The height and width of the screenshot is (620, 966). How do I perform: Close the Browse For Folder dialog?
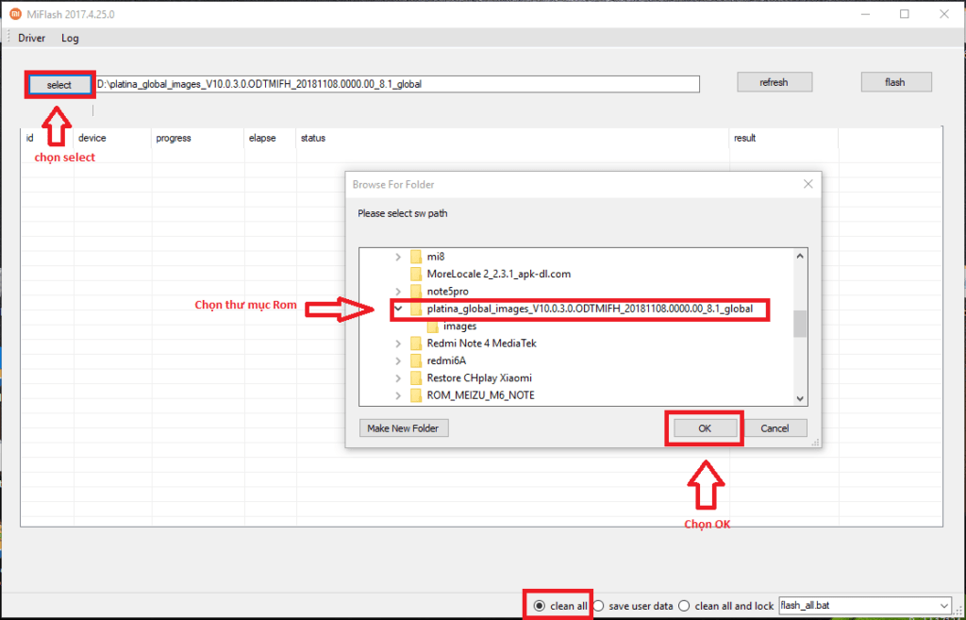pos(808,184)
